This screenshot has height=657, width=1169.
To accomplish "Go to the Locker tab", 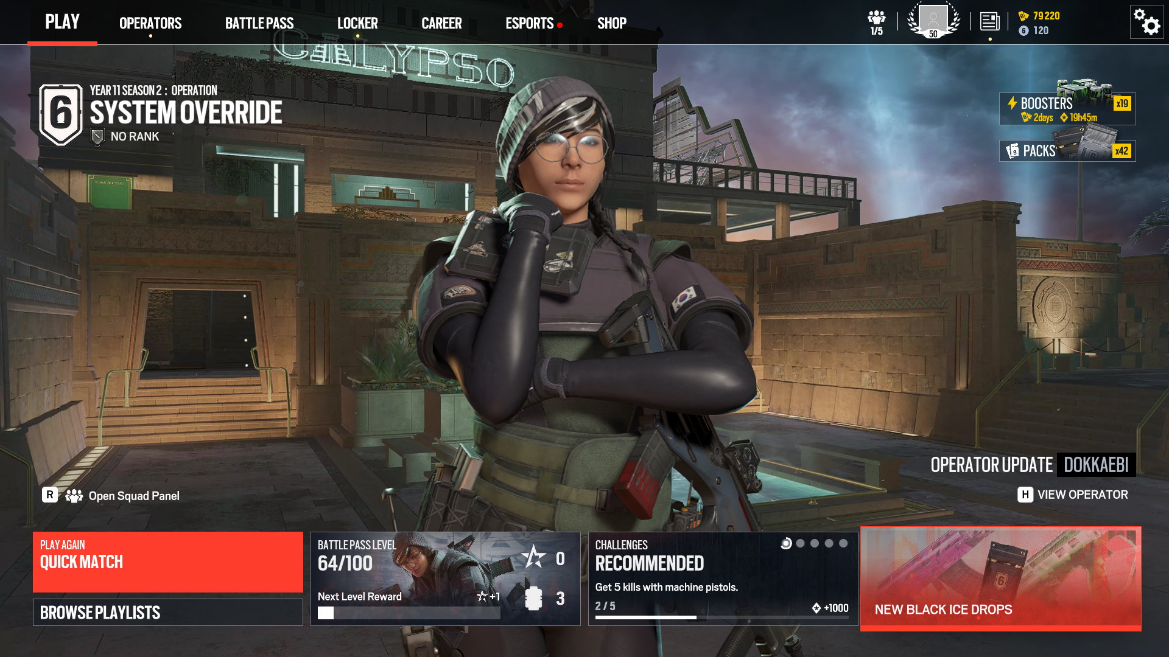I will [357, 23].
